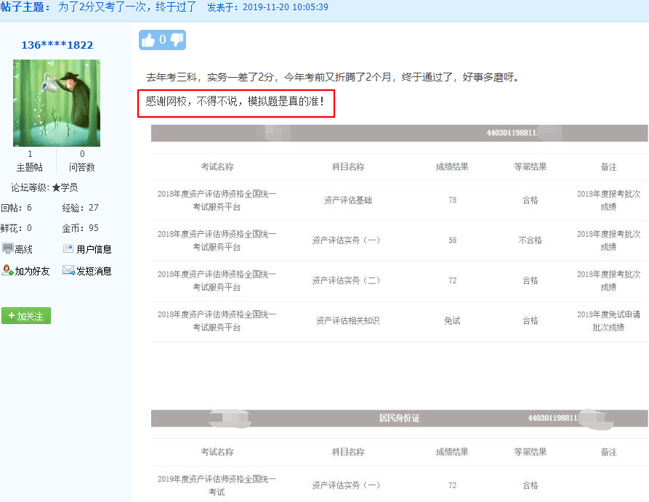
Task: Click the 离线 offline status monitor icon
Action: [7, 248]
